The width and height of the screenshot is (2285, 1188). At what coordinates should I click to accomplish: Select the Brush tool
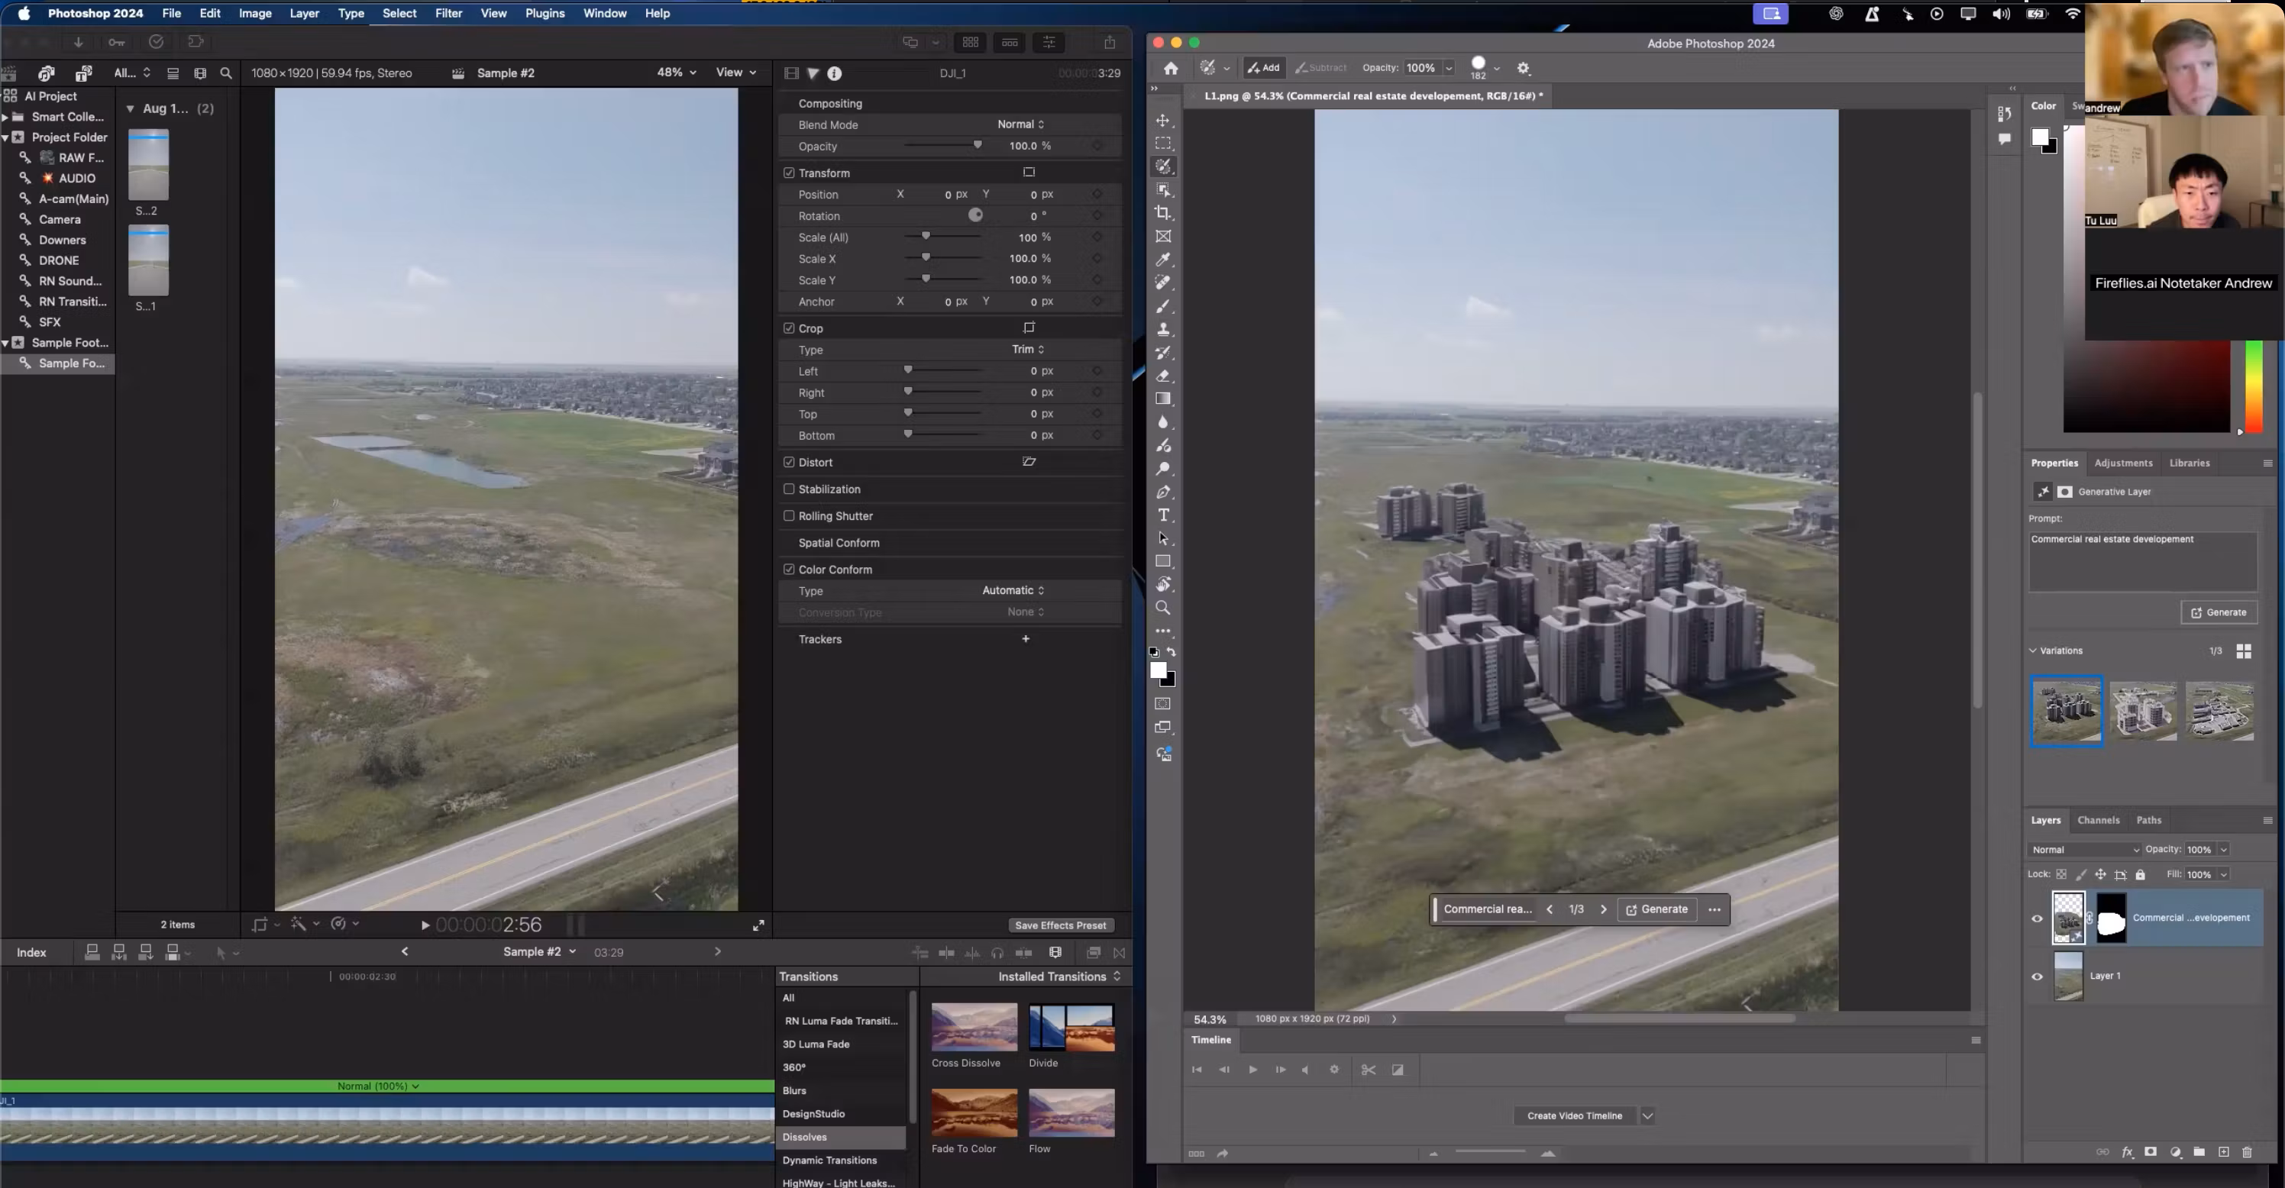tap(1163, 306)
